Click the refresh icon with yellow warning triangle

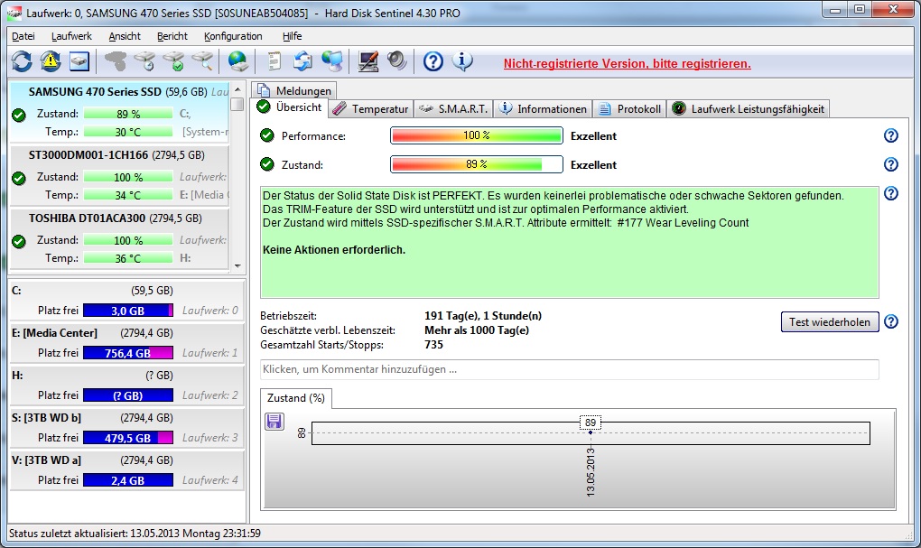tap(51, 61)
